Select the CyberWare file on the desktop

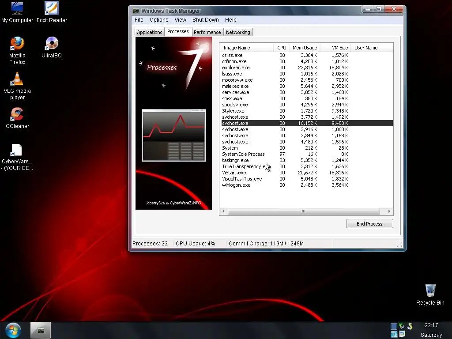coord(17,157)
